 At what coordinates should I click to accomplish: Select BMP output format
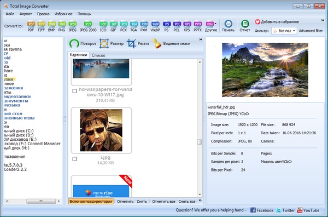51,26
